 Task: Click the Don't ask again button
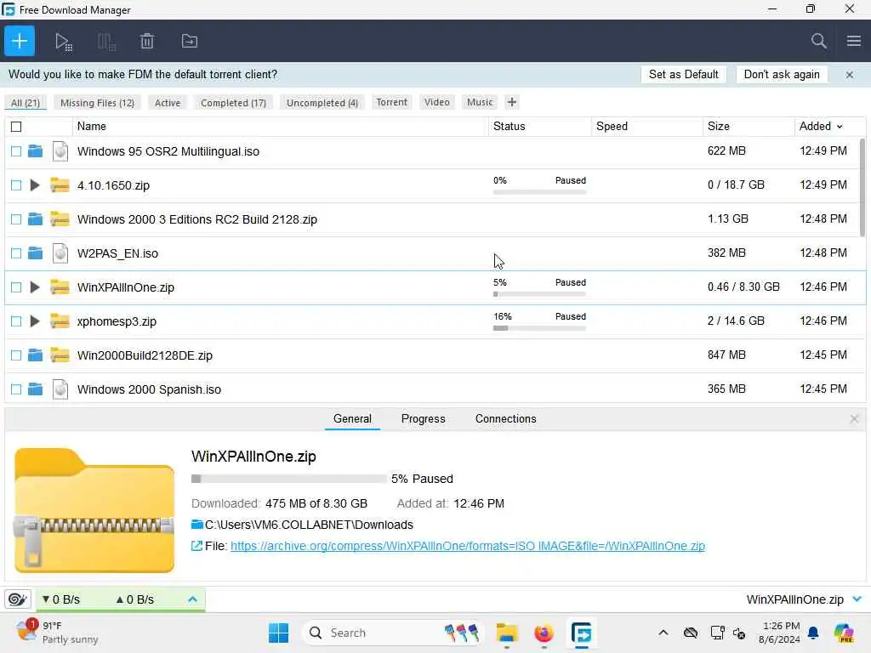point(782,75)
